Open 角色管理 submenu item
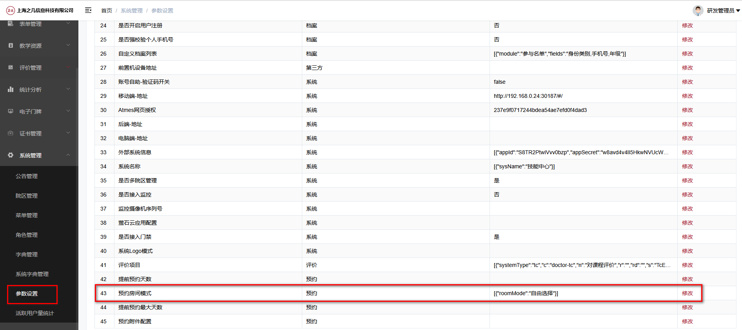The image size is (742, 330). pos(27,235)
